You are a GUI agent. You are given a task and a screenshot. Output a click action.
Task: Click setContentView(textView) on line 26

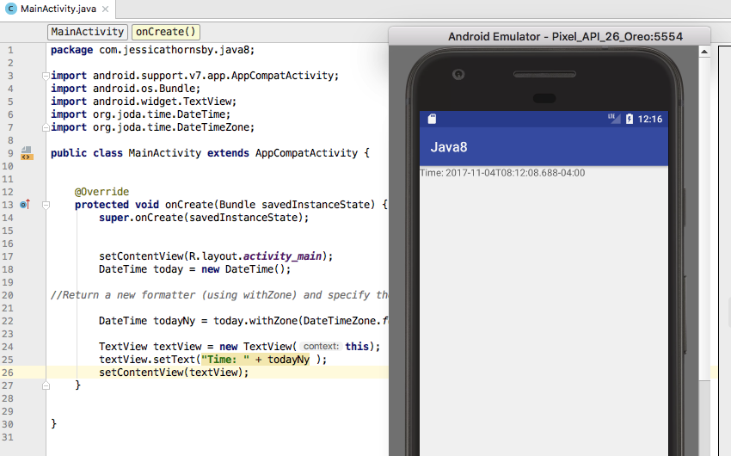coord(174,373)
